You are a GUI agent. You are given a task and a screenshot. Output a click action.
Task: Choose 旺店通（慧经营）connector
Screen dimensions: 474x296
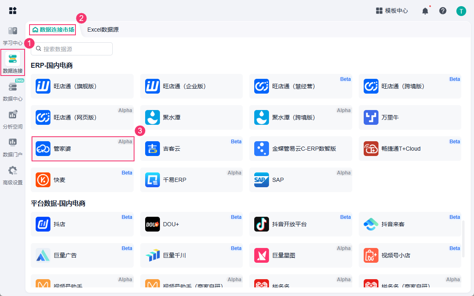[301, 86]
